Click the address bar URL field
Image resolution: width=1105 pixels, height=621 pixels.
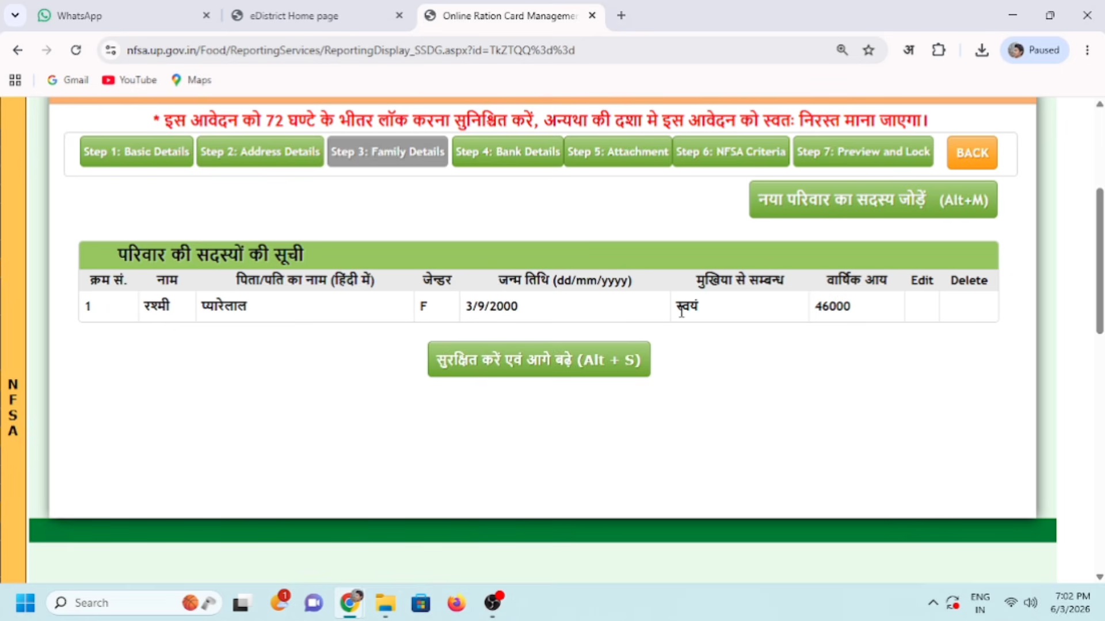tap(472, 50)
